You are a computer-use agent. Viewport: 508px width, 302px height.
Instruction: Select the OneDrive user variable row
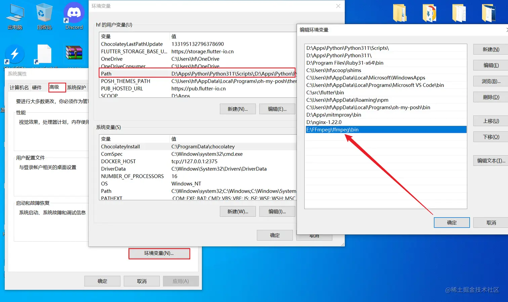(x=198, y=59)
